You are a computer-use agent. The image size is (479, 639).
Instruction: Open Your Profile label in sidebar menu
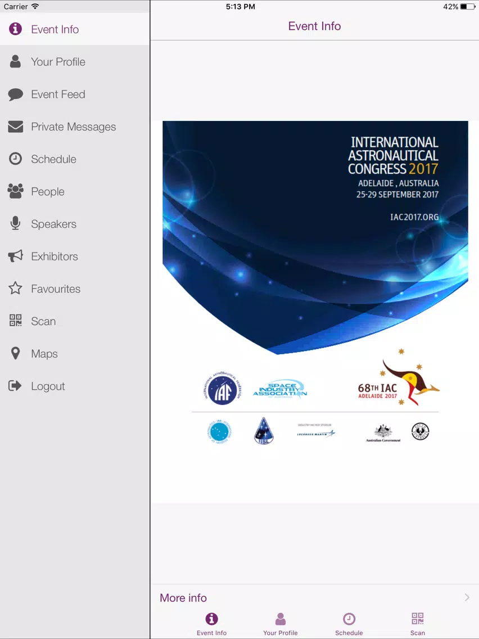pyautogui.click(x=58, y=62)
